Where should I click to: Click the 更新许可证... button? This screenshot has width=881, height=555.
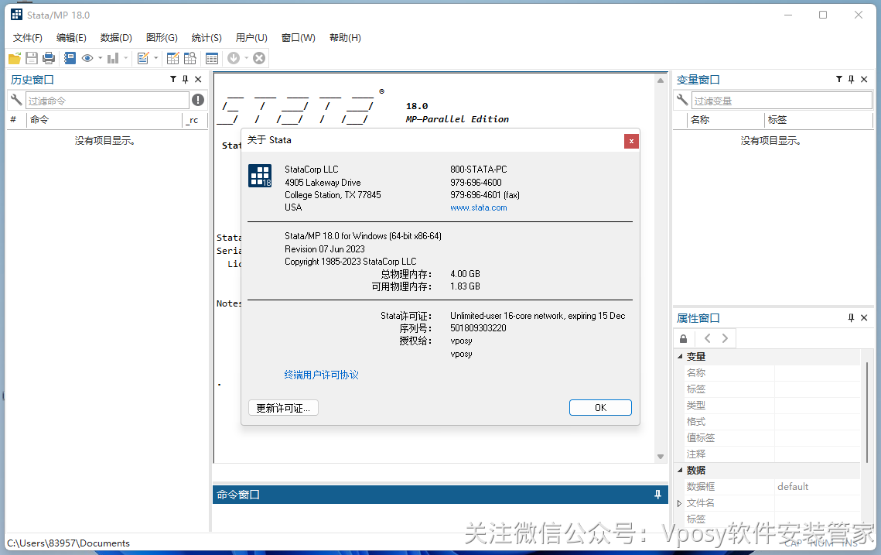point(283,408)
